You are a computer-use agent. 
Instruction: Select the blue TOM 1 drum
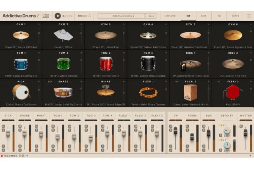pyautogui.click(x=21, y=64)
